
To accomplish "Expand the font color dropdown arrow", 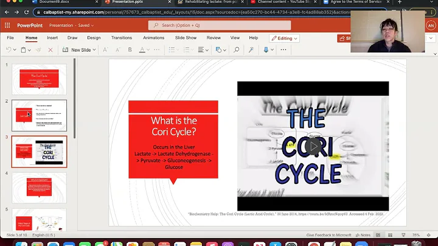I will point(148,50).
